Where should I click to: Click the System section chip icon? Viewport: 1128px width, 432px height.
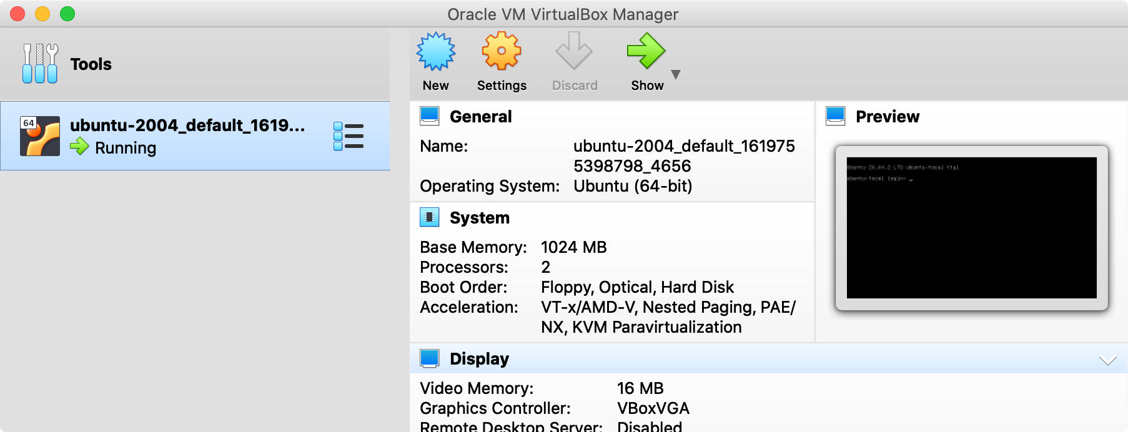pyautogui.click(x=430, y=217)
